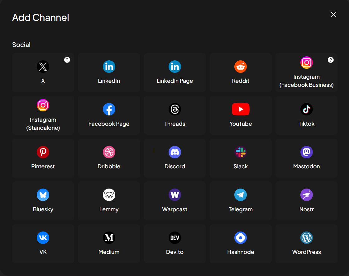
Task: Open help for Instagram Facebook Business
Action: point(331,60)
